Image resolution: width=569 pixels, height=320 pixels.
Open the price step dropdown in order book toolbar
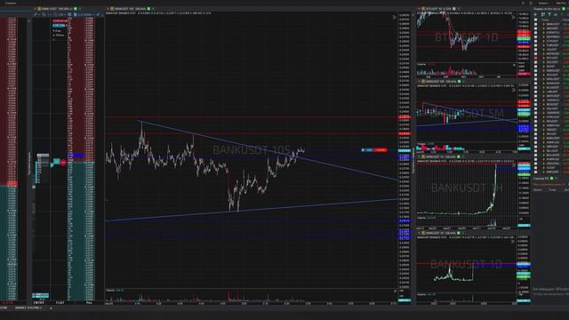(x=86, y=15)
